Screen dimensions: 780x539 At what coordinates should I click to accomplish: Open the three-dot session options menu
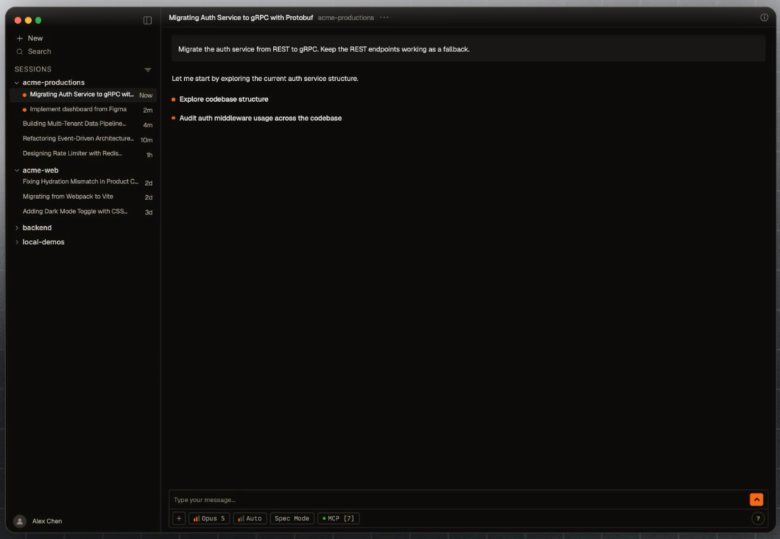384,17
